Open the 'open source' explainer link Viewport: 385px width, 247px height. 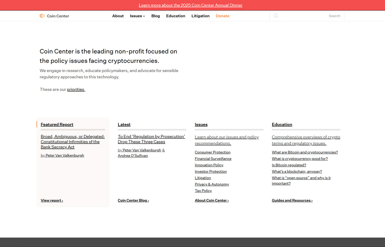tap(301, 180)
